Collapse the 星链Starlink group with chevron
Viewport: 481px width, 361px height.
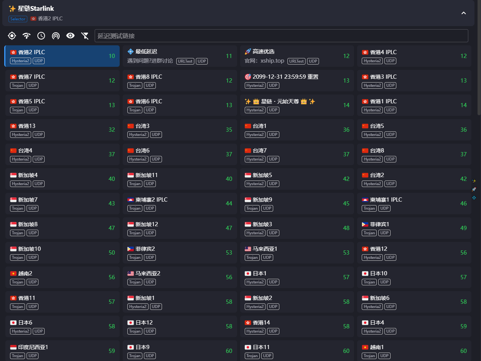[464, 13]
